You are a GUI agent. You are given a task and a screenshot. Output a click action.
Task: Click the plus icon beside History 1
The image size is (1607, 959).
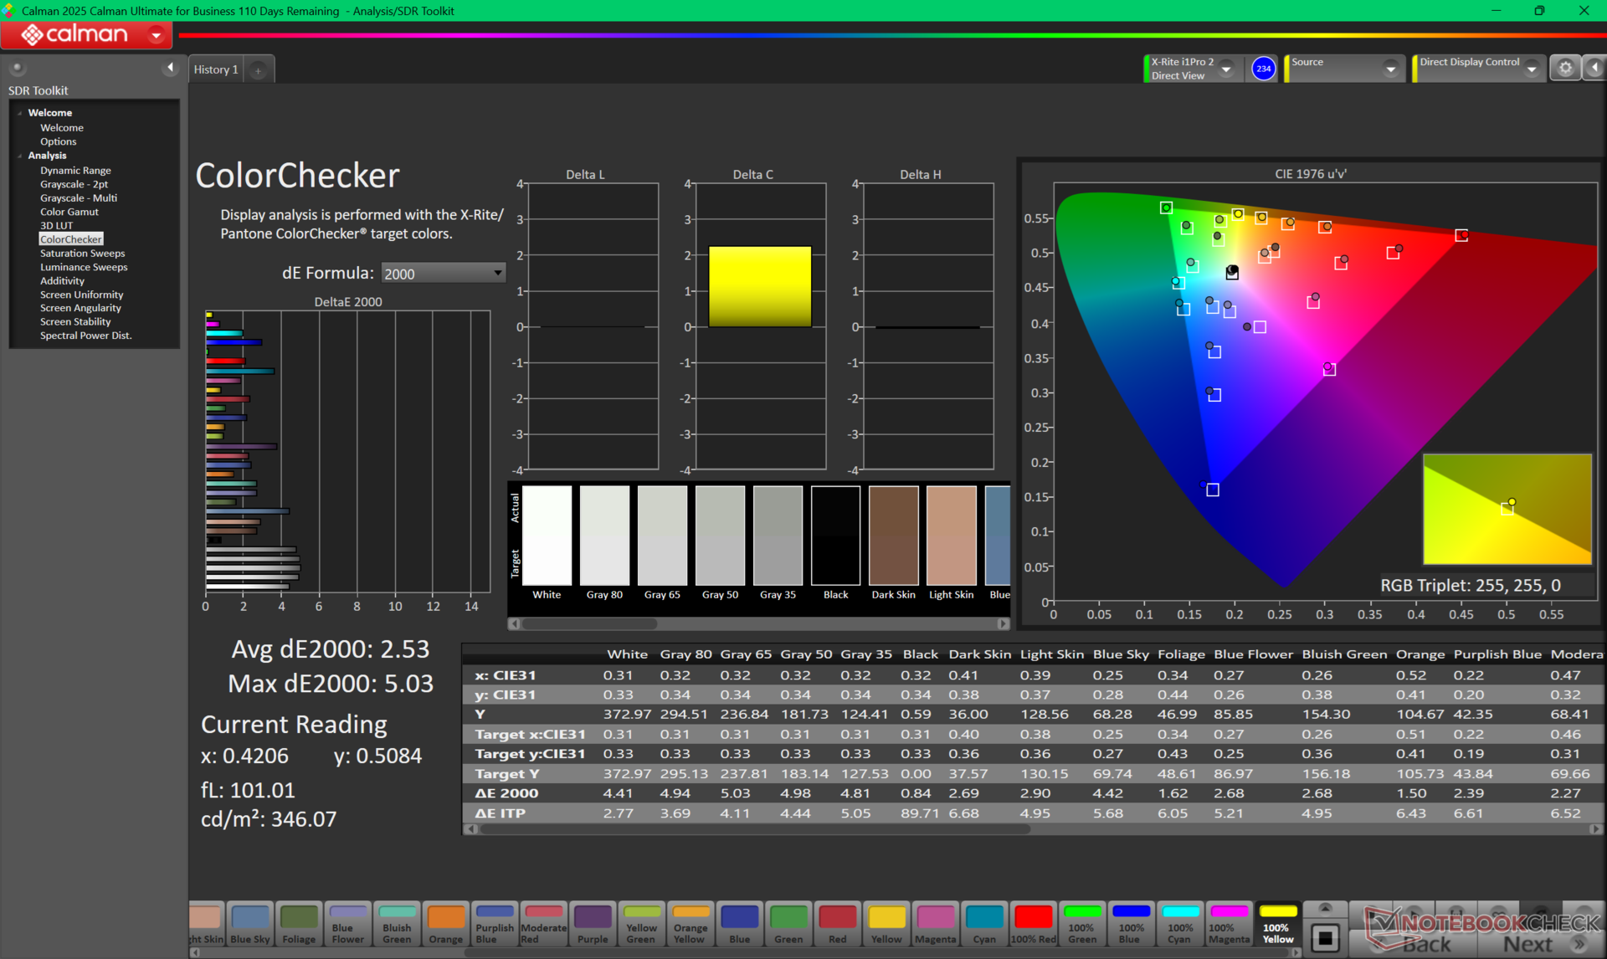(259, 70)
